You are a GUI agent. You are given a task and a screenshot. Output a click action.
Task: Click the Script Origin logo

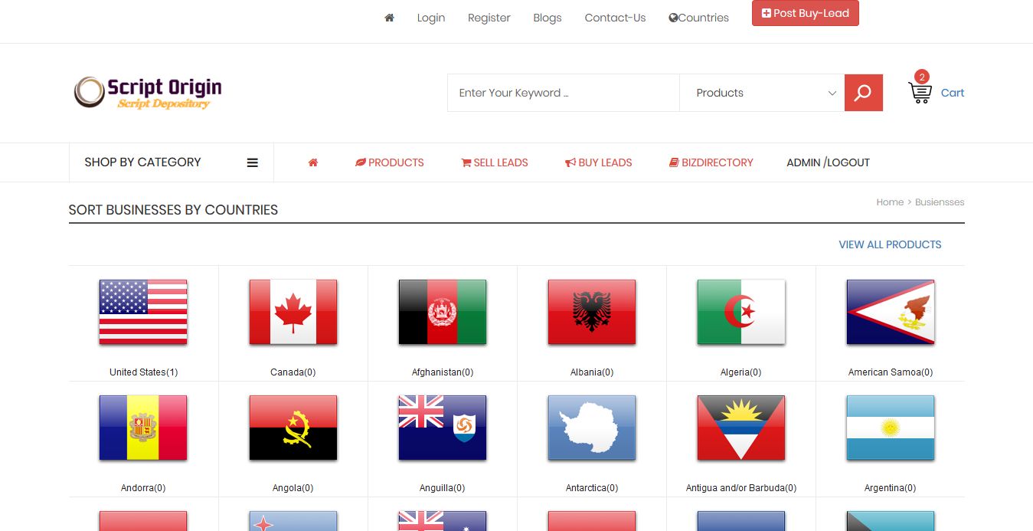[x=148, y=93]
